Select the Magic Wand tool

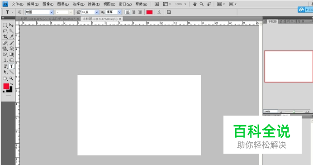point(11,31)
